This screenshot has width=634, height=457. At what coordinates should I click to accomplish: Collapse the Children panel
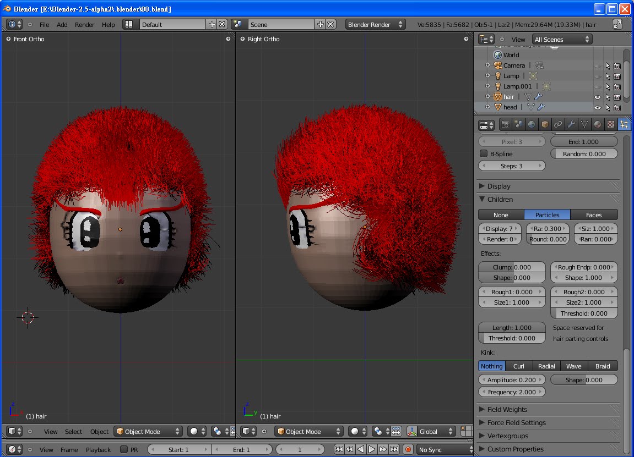(482, 199)
